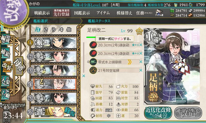
Task: Open the 補給 resupply side icon
Action: tap(5, 53)
